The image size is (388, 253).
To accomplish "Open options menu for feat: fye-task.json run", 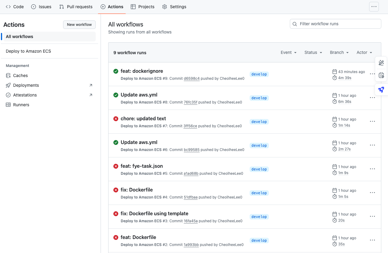I will pos(372,169).
